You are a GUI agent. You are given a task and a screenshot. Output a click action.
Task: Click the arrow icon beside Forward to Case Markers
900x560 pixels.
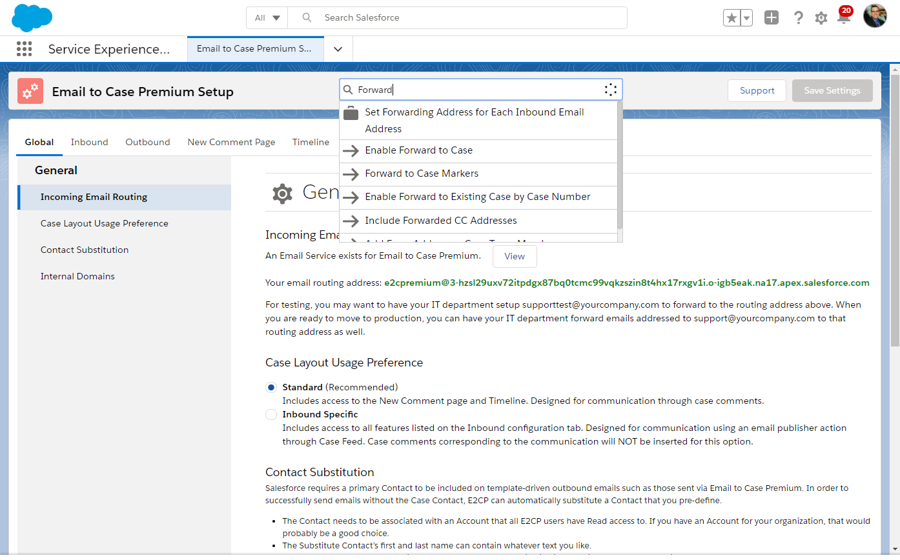(x=351, y=174)
